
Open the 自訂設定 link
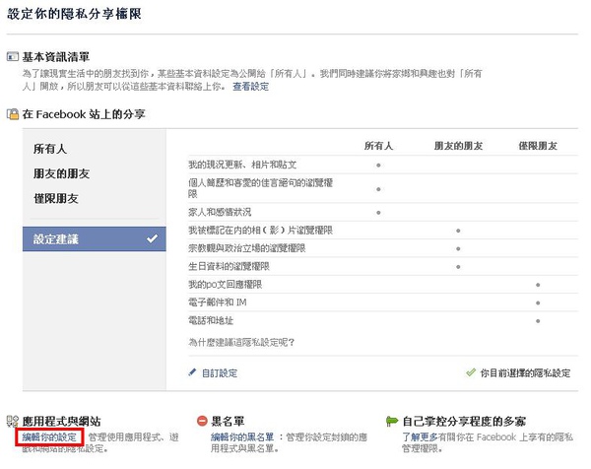coord(220,373)
